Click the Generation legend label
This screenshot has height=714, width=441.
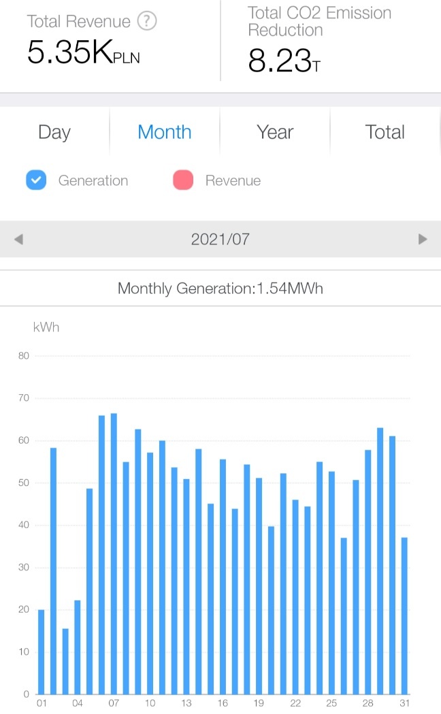coord(93,180)
